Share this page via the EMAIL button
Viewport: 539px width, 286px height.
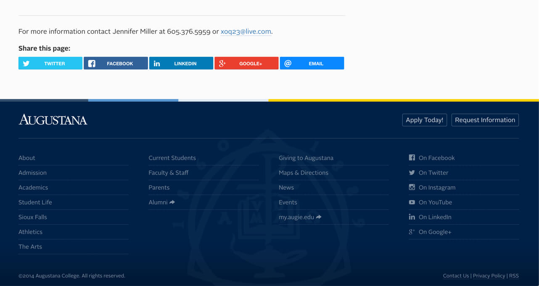pos(312,63)
